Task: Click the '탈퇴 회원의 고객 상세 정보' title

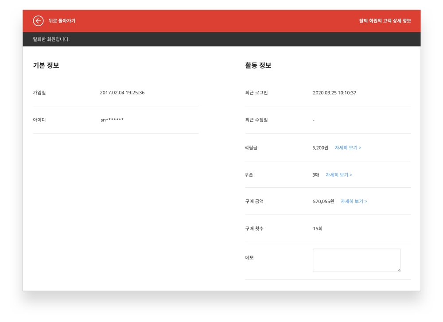Action: (x=385, y=21)
